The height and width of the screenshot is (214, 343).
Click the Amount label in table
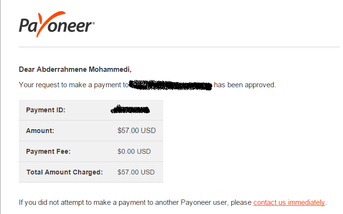coord(40,131)
